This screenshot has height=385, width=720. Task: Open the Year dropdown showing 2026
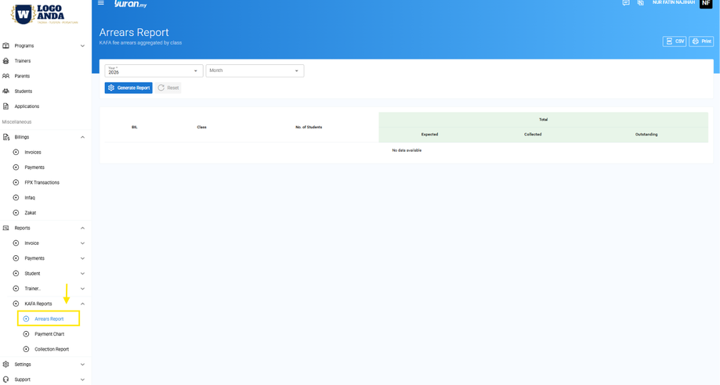[154, 70]
